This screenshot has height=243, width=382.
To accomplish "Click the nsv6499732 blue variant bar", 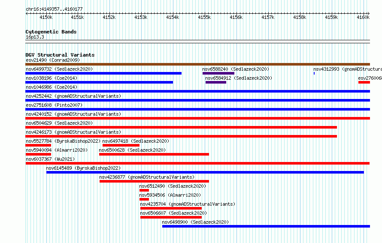I will tap(103, 73).
